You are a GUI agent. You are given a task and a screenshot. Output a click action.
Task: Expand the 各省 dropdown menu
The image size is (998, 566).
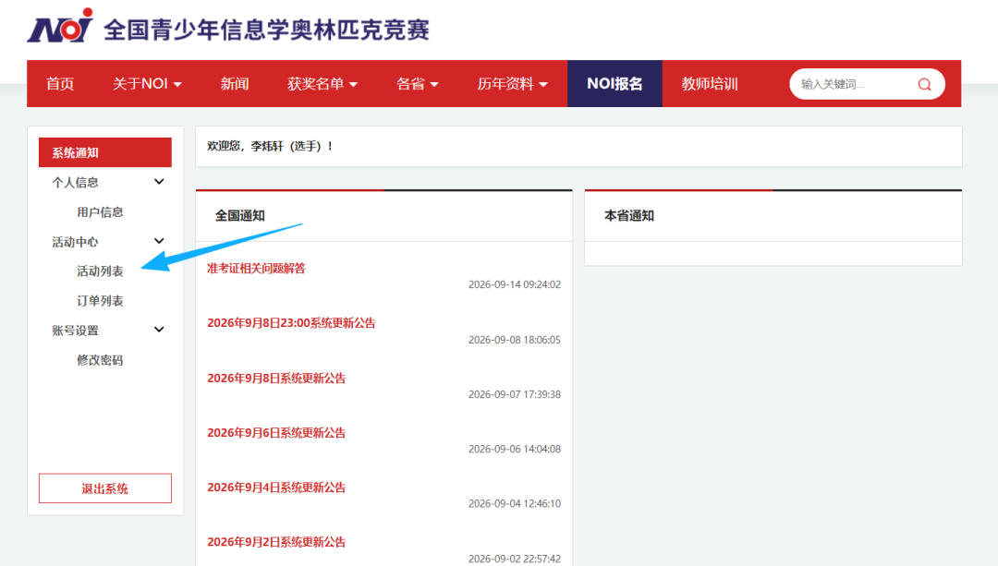(x=417, y=84)
